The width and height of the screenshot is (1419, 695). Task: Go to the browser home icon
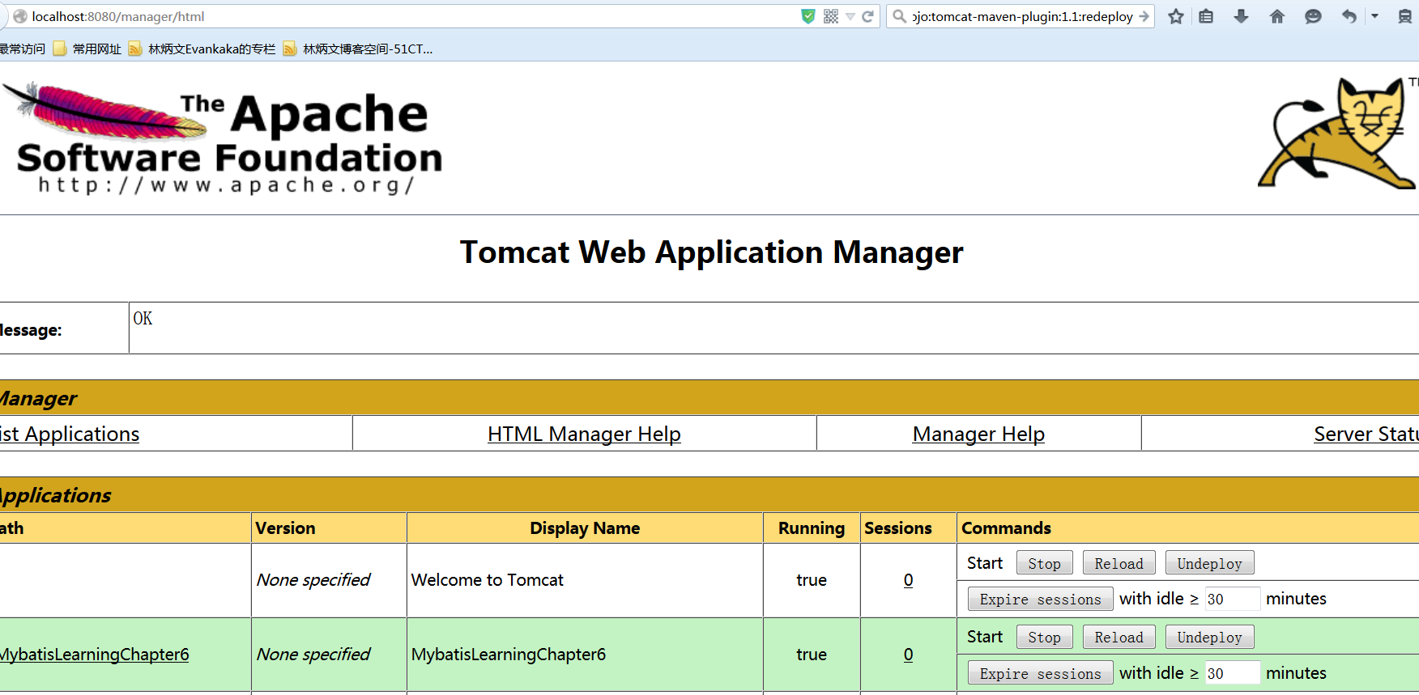[x=1277, y=16]
